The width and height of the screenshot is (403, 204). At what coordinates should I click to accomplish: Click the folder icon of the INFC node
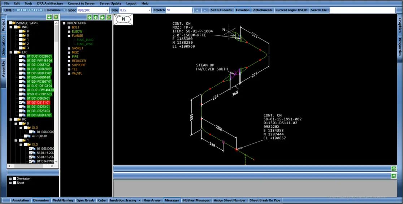(x=20, y=27)
